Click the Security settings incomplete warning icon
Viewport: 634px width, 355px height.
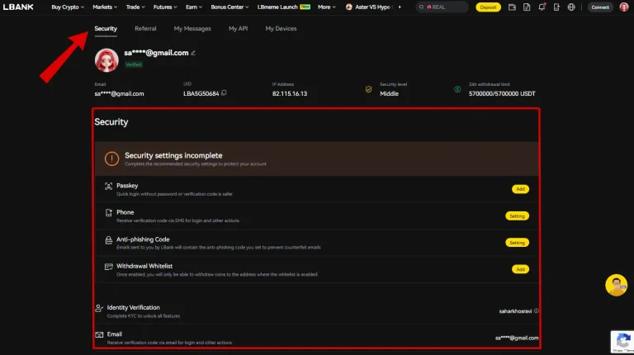click(x=111, y=159)
